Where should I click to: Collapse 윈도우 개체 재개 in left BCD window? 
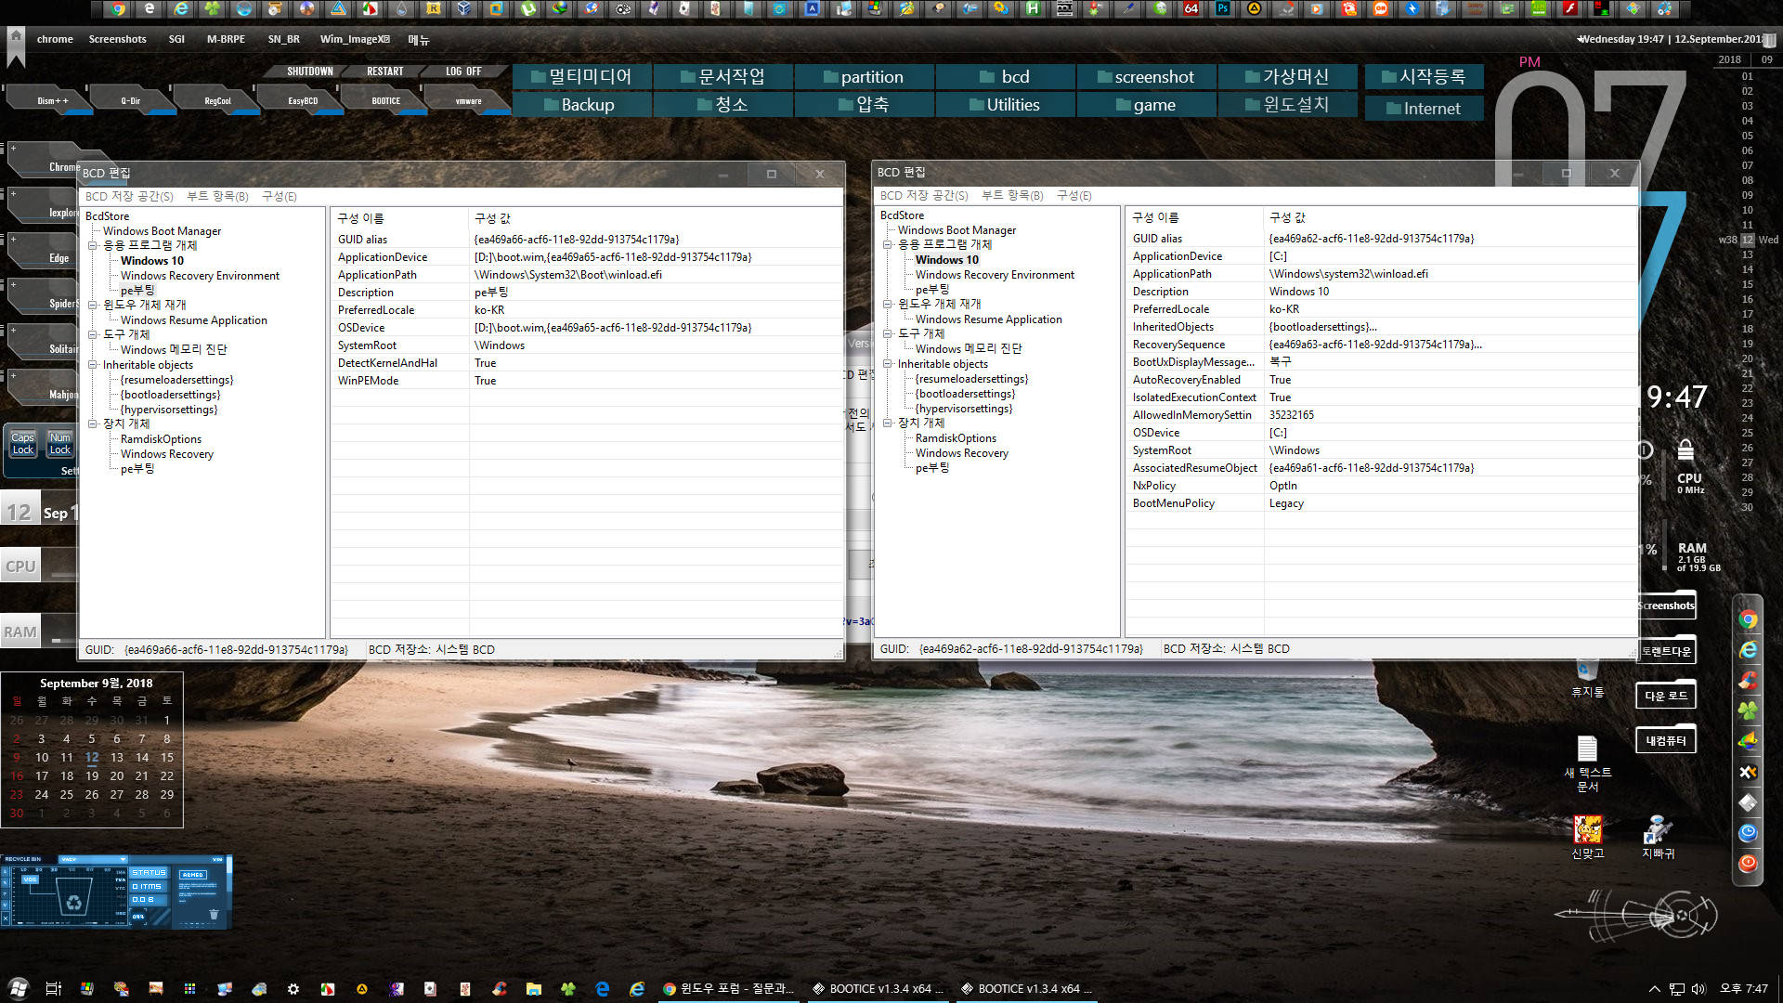pyautogui.click(x=93, y=306)
